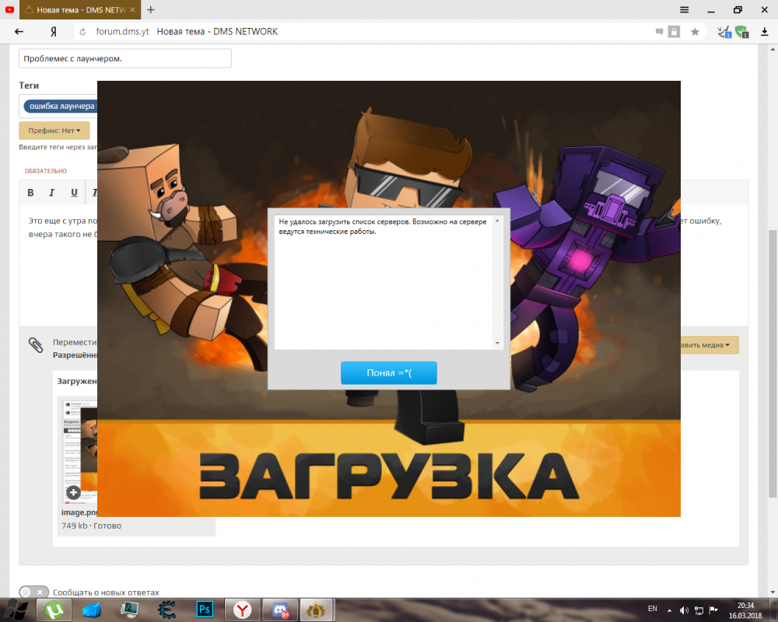Click the browser back arrow
Screen dimensions: 778x622
click(x=19, y=32)
